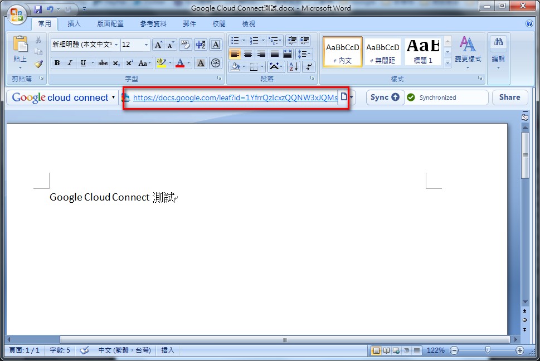Save document from quick access toolbar
The width and height of the screenshot is (540, 361).
37,9
